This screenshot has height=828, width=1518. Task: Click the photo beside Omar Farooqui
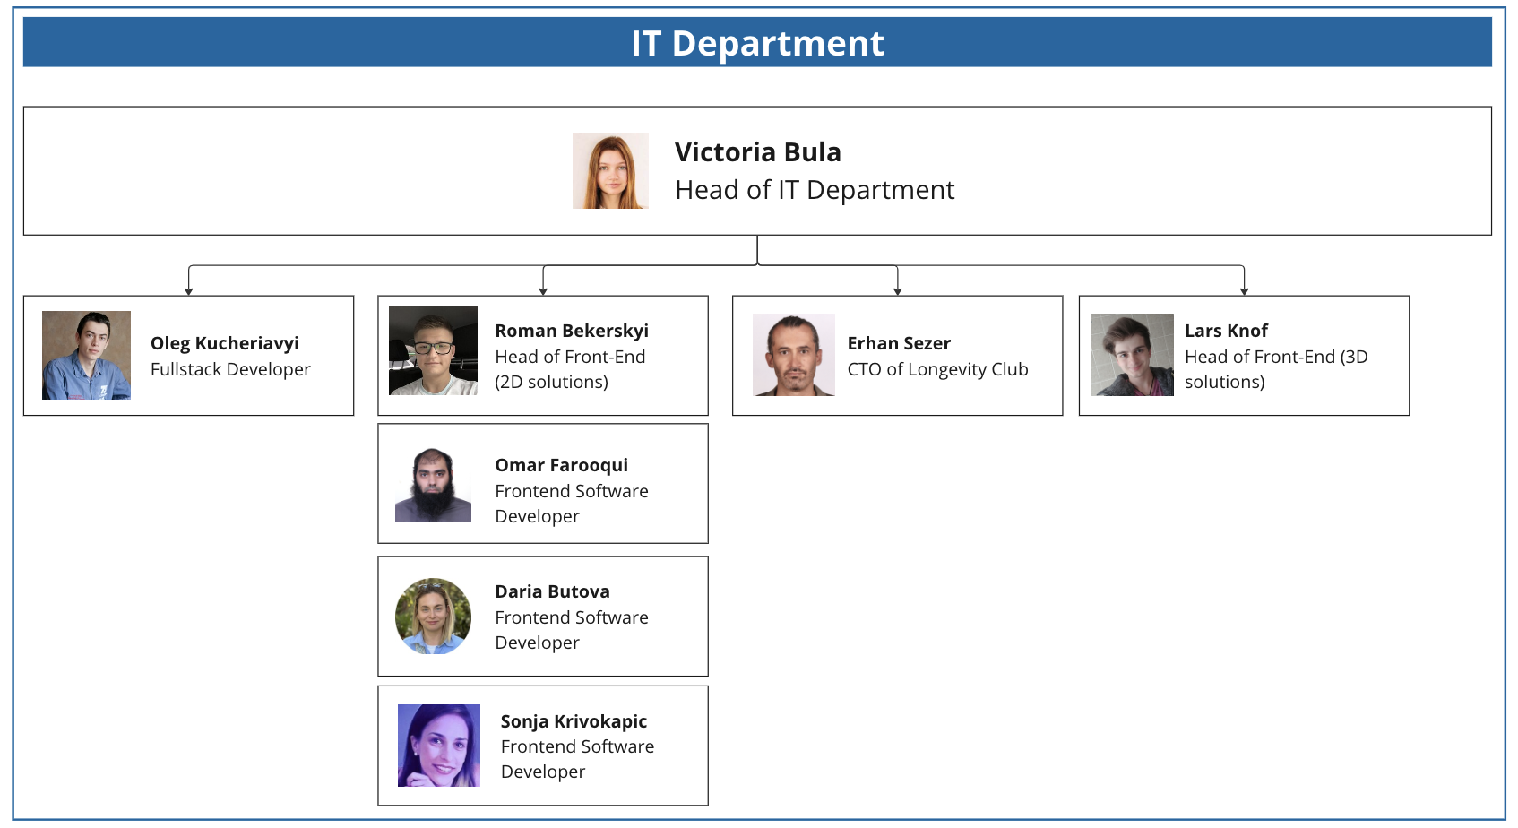pyautogui.click(x=433, y=485)
